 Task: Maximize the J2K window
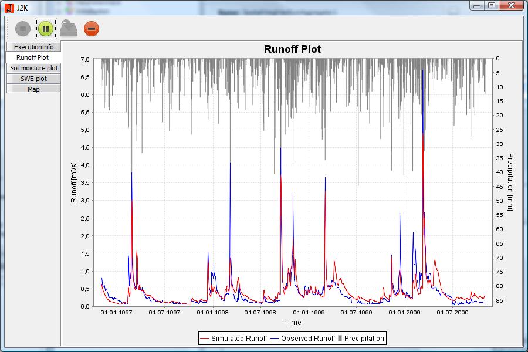pyautogui.click(x=492, y=5)
